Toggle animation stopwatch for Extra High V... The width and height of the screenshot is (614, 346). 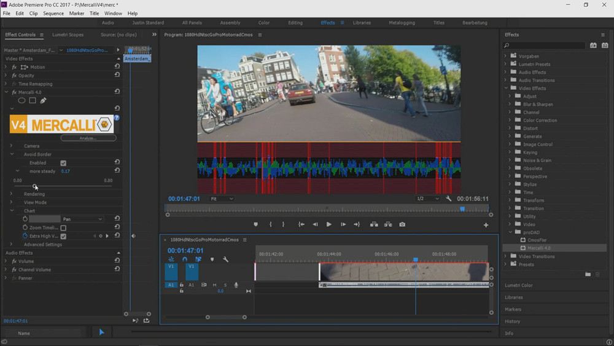[x=25, y=236]
